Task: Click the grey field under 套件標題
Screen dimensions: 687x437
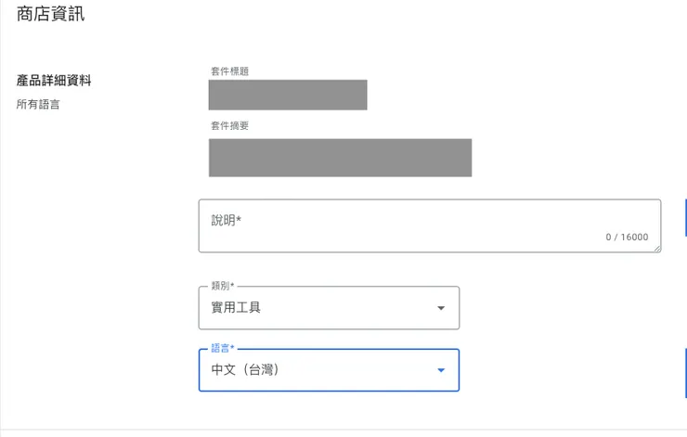Action: 288,95
